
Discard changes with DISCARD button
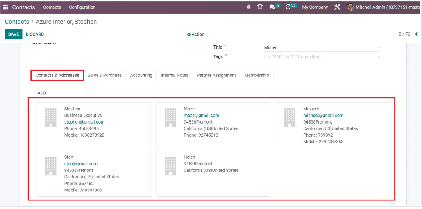(35, 34)
